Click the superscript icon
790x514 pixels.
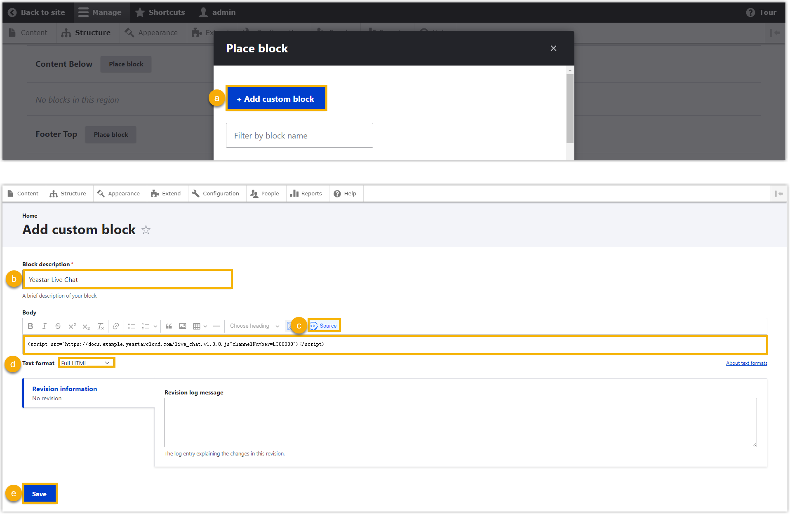coord(72,326)
